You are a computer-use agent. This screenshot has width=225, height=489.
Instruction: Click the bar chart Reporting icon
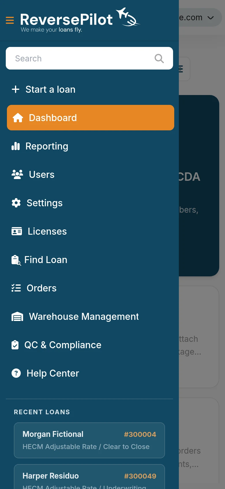click(16, 146)
